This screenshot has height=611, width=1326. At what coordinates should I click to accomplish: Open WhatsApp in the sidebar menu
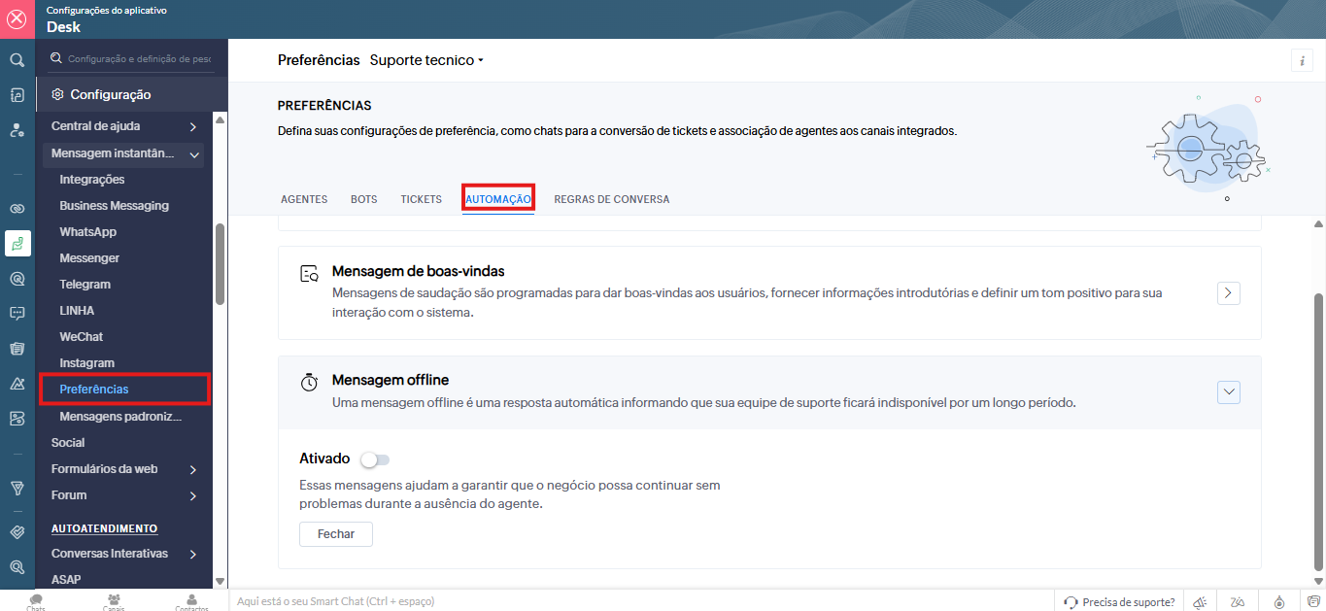[x=87, y=232]
